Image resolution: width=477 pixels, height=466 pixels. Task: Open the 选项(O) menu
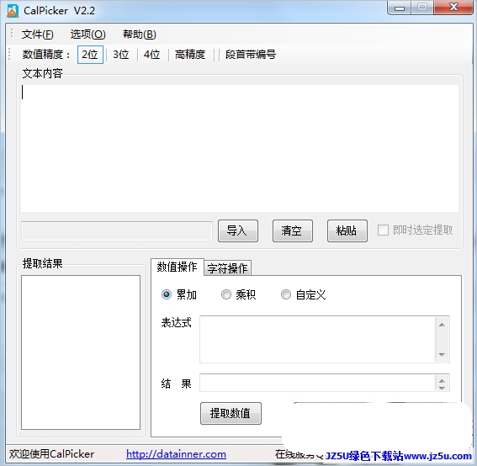pos(88,34)
